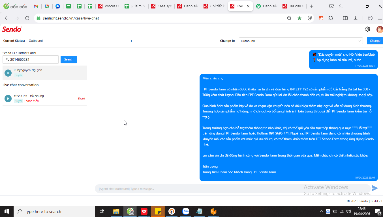Click the Search button
The image size is (383, 217).
point(69,59)
